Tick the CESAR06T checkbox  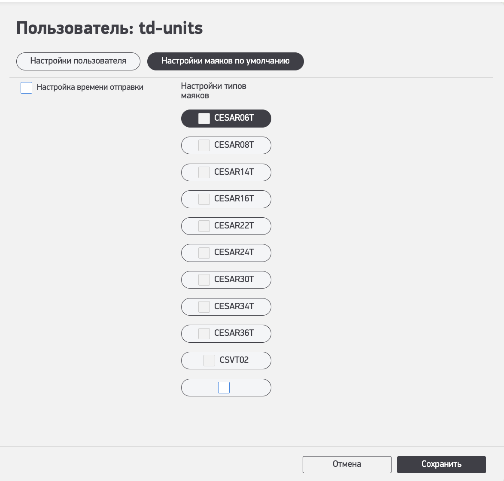point(204,119)
